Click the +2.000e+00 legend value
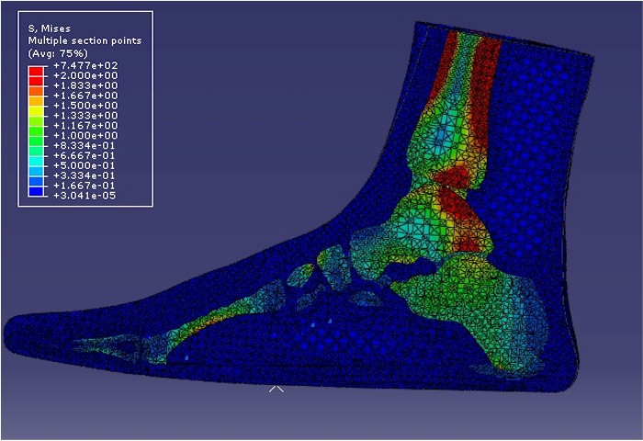The height and width of the screenshot is (441, 643). (x=84, y=76)
